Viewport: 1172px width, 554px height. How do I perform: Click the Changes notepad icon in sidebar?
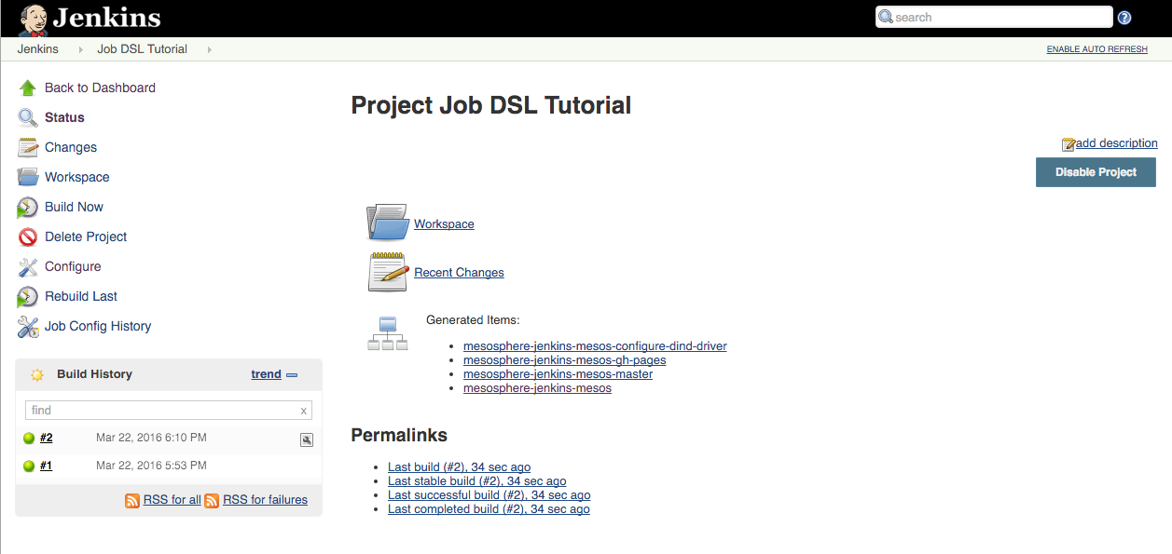[x=28, y=147]
